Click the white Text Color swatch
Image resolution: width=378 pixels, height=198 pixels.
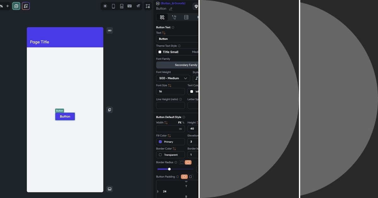192,91
